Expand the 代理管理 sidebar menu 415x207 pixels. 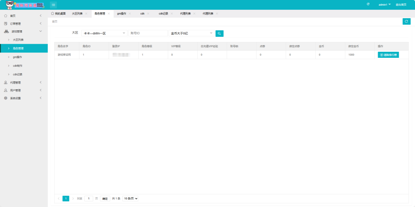[x=41, y=82]
